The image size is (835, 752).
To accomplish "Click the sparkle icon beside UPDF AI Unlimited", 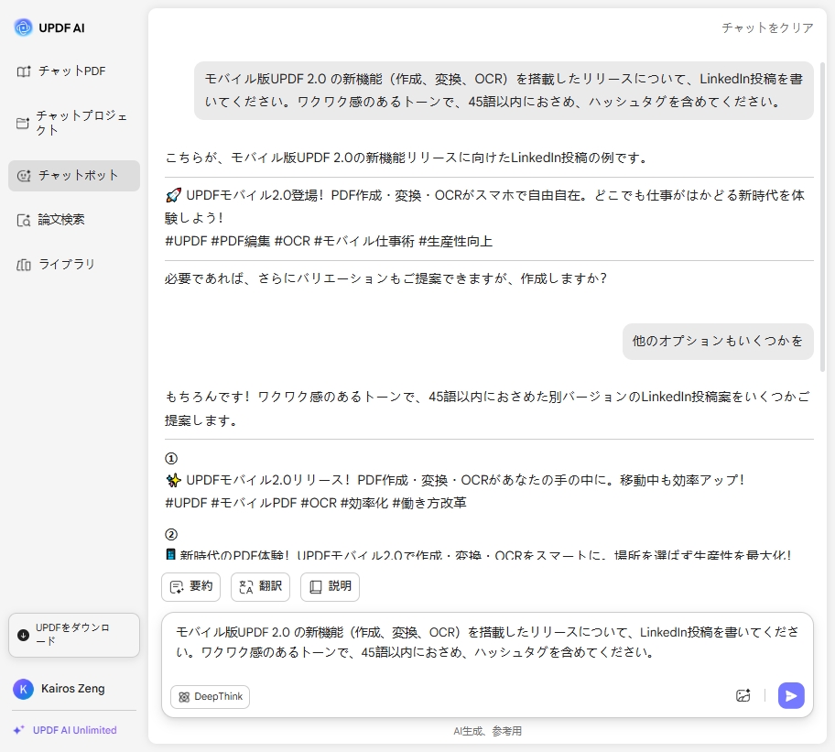I will pos(19,730).
